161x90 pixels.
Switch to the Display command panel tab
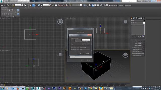pyautogui.click(x=141, y=18)
